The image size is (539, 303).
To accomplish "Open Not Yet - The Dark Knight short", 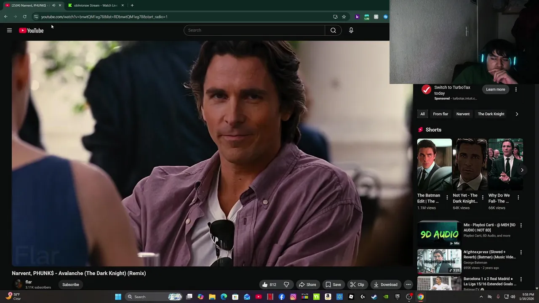I will (470, 165).
